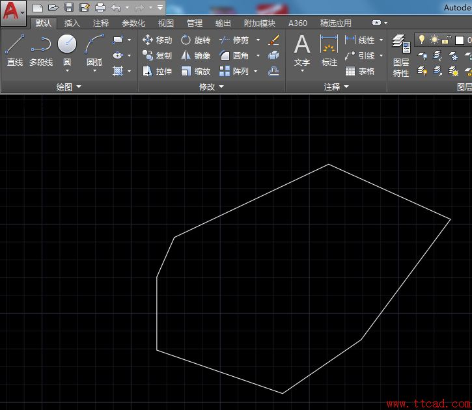Toggle layer on/off lightbulb icon

coord(422,40)
